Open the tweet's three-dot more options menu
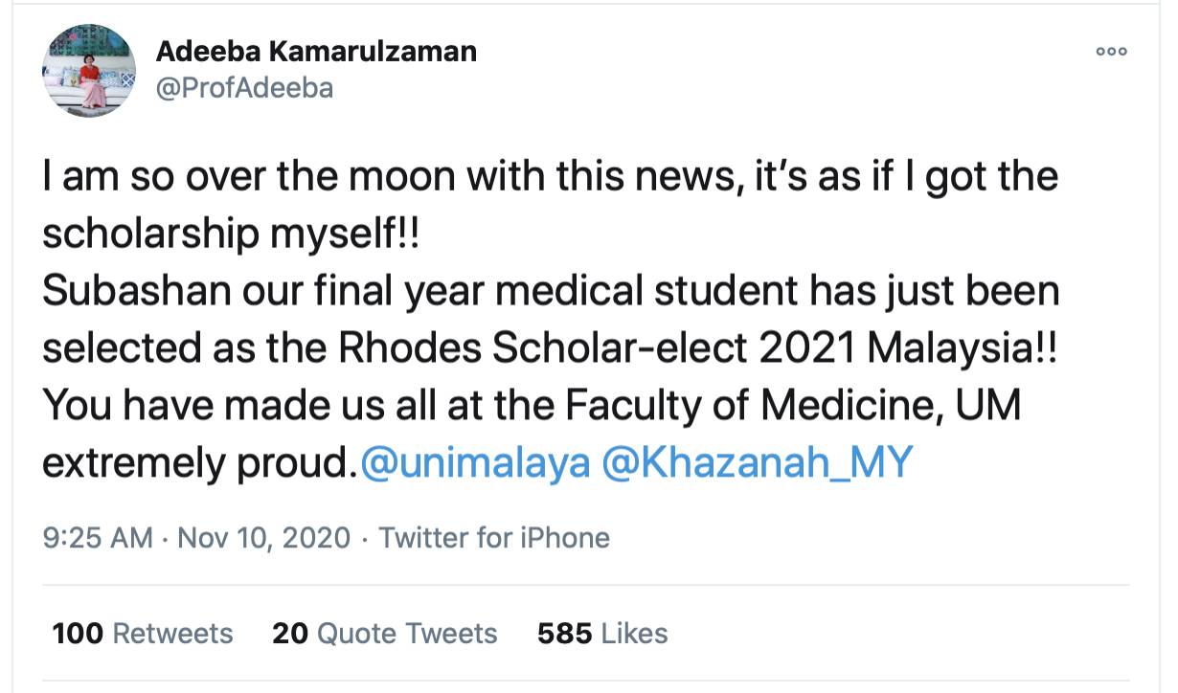The width and height of the screenshot is (1178, 693). pyautogui.click(x=1112, y=52)
